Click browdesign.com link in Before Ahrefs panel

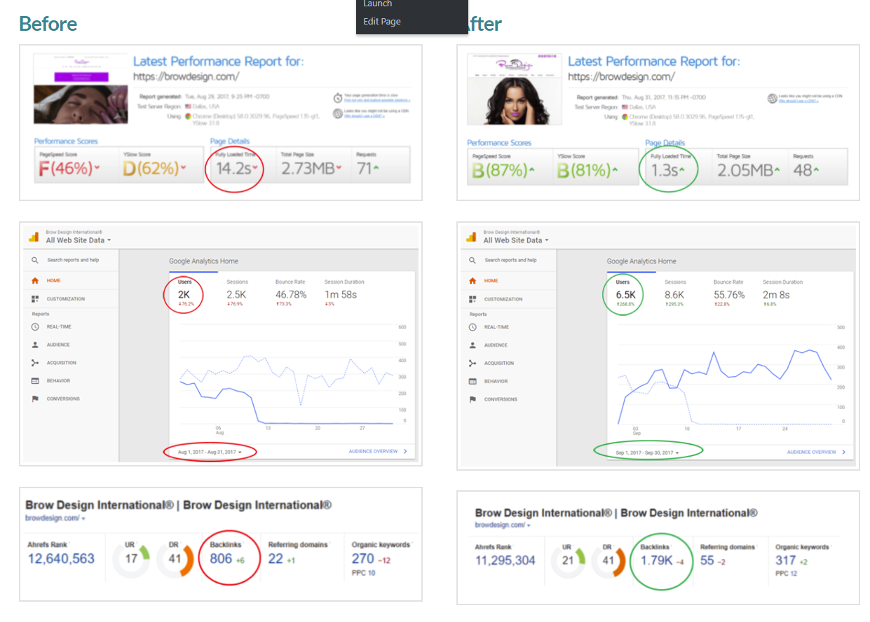55,519
